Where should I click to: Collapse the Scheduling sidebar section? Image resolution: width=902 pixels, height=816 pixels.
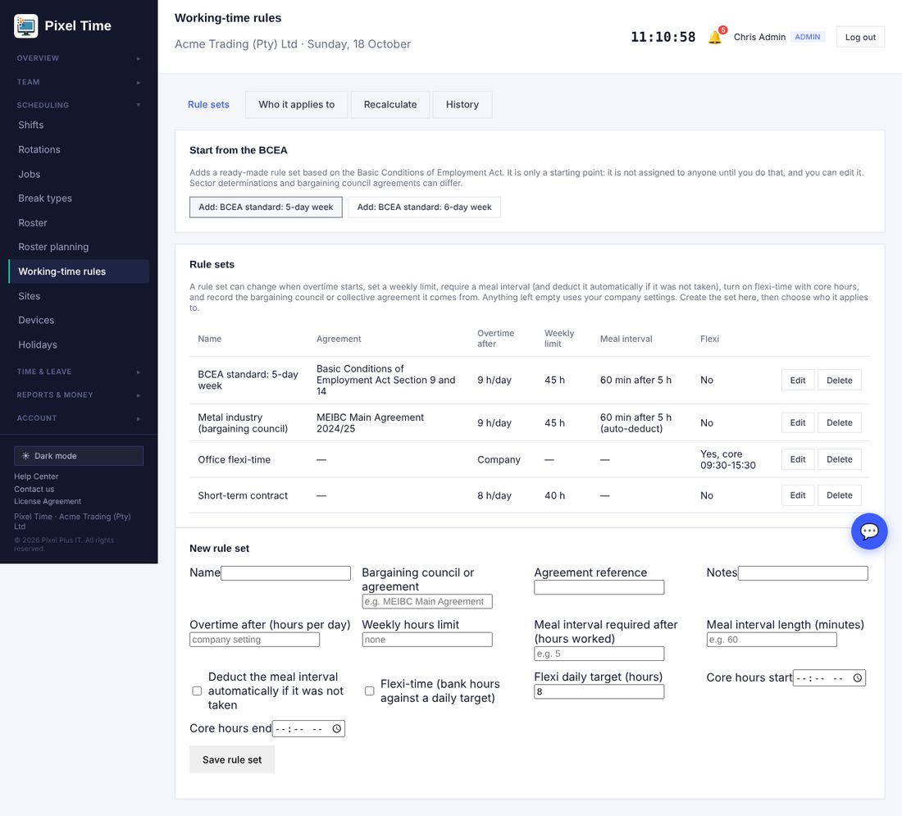(x=79, y=105)
